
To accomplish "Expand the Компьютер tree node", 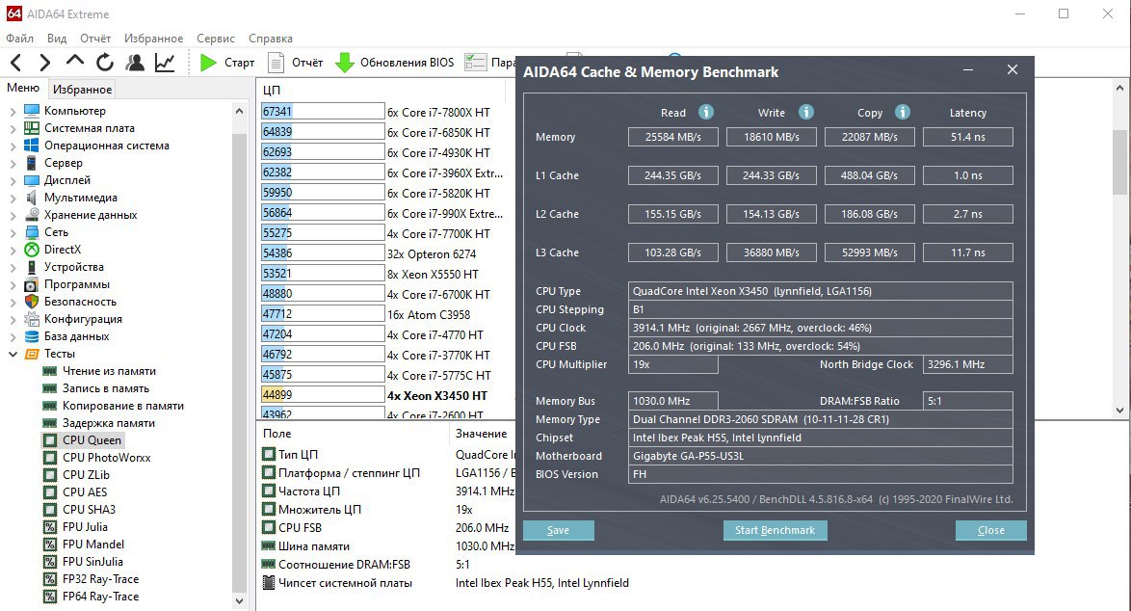I will [x=13, y=111].
